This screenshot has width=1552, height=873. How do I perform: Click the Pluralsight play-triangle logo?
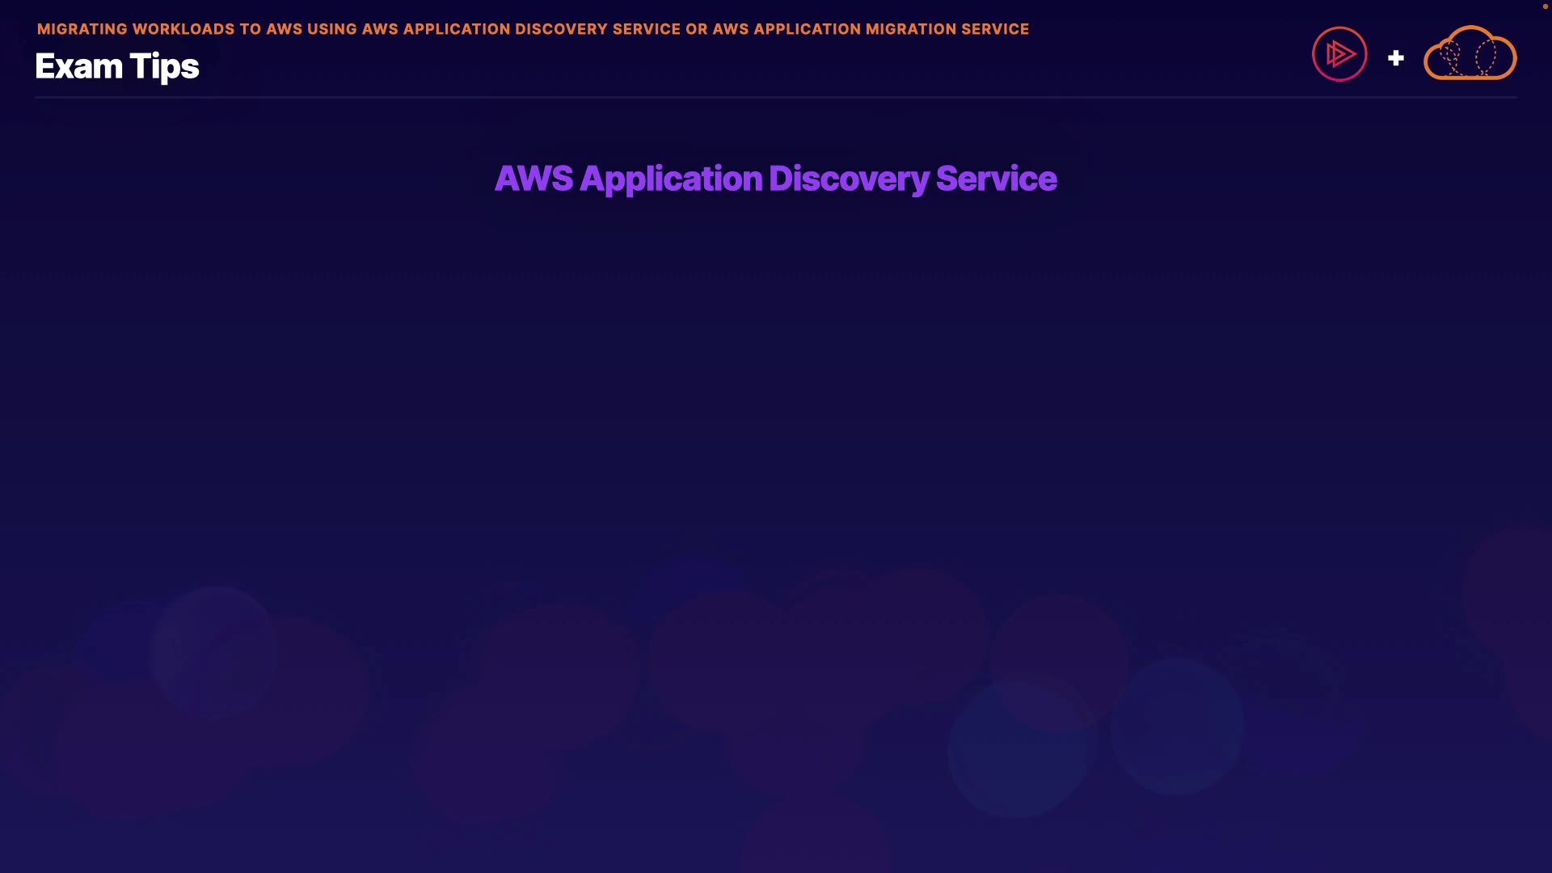[x=1339, y=54]
